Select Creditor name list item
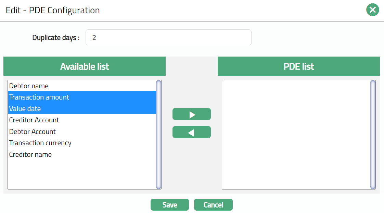Image resolution: width=384 pixels, height=213 pixels. click(30, 154)
